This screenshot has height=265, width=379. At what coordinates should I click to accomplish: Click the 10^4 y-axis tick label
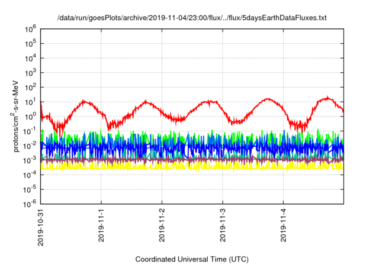[x=31, y=58]
